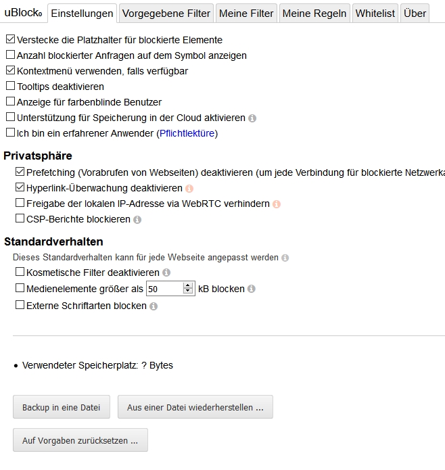Click info icon beside Cloud-Speicherung option
The image size is (445, 470).
[252, 118]
